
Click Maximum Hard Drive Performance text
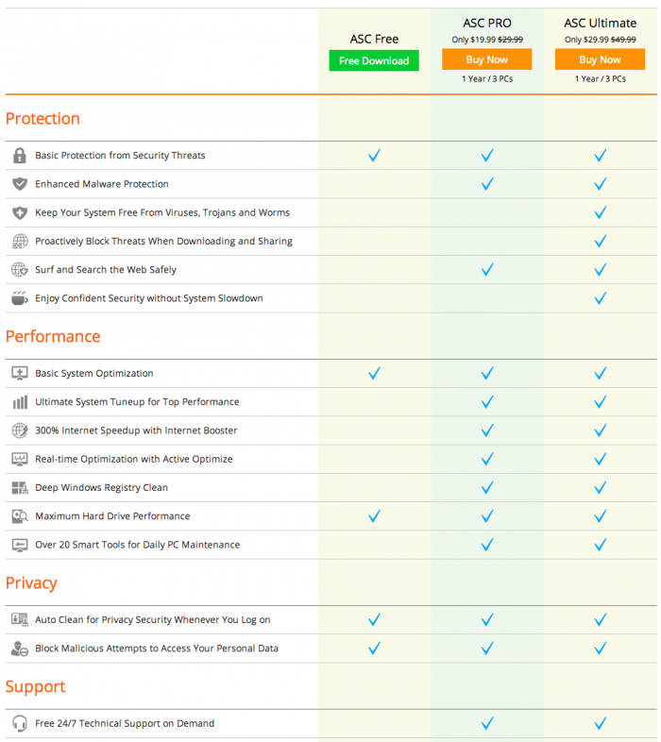[112, 515]
